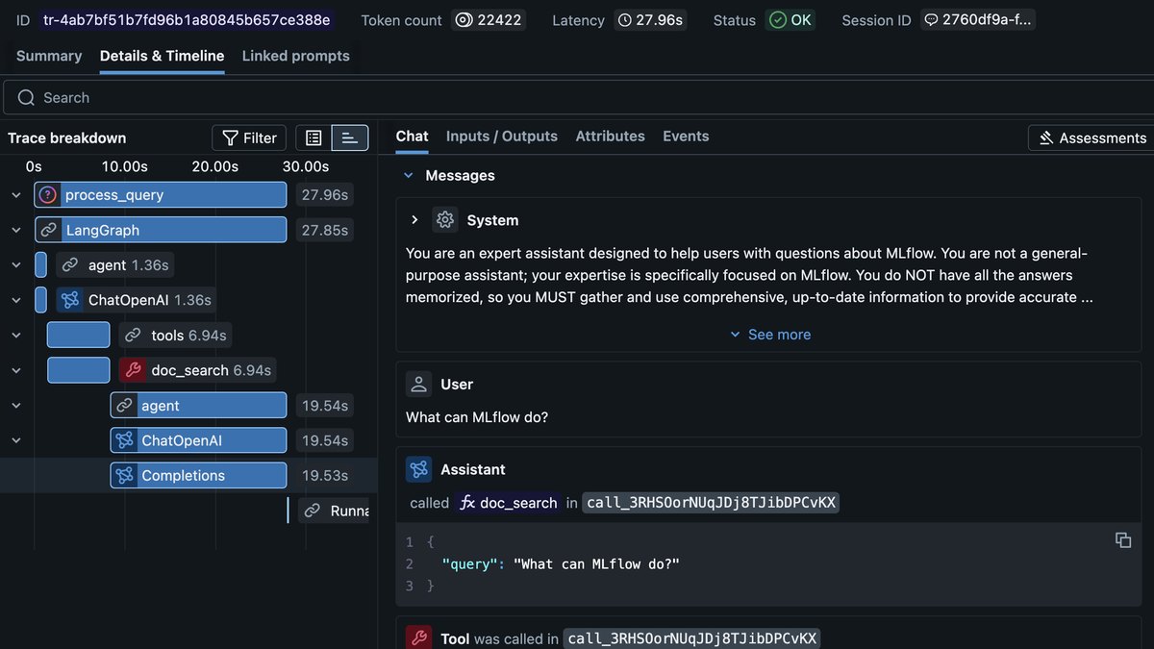Switch trace breakdown to timeline view

pos(350,138)
